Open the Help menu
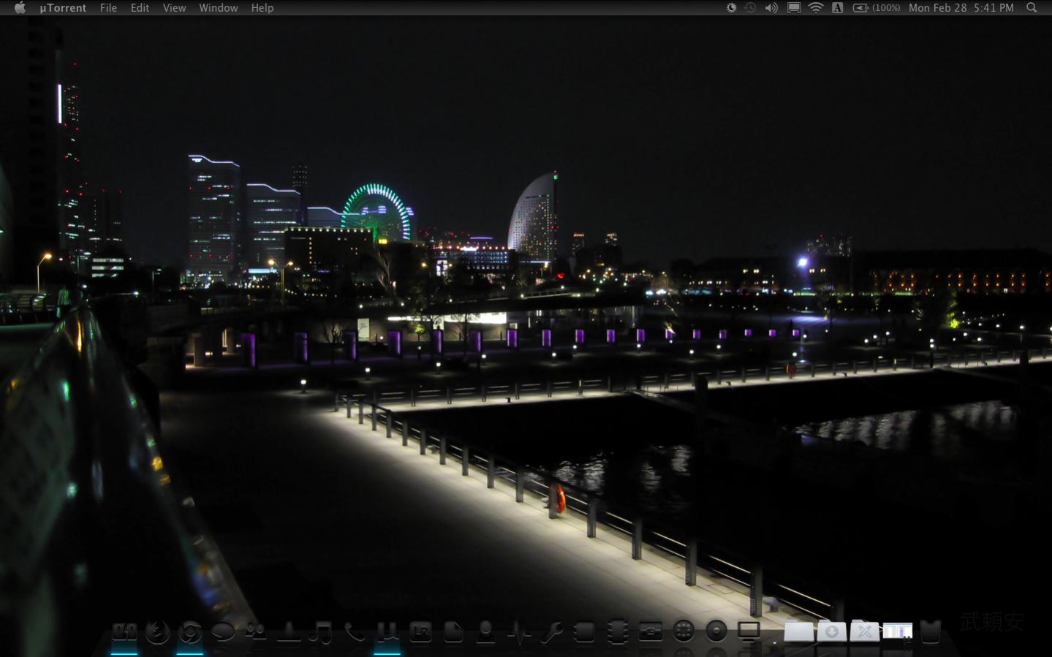 pyautogui.click(x=262, y=8)
